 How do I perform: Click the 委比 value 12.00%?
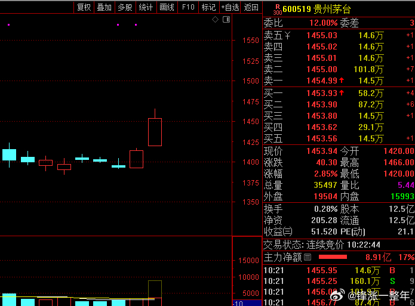click(324, 23)
